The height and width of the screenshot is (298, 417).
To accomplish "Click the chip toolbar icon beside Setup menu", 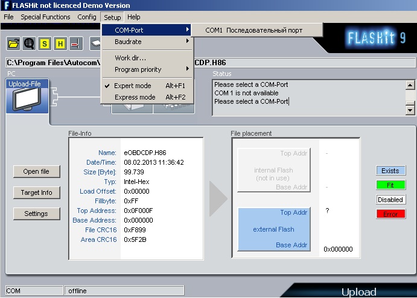I will pos(95,43).
